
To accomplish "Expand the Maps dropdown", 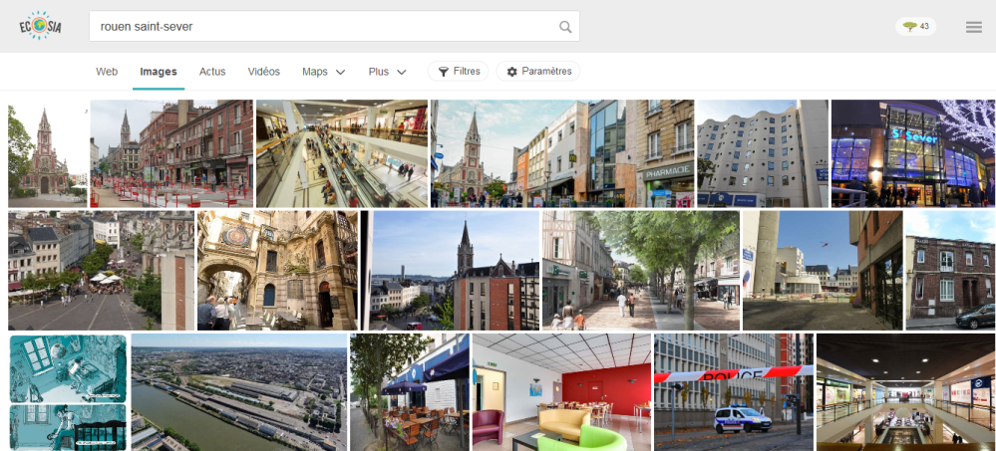I will click(323, 72).
